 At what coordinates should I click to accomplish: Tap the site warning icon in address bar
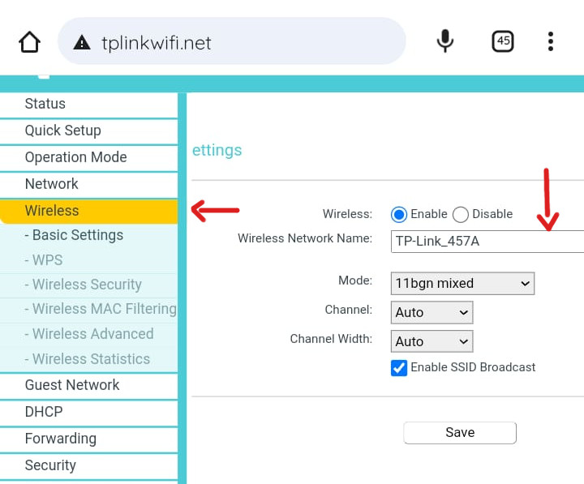click(82, 43)
